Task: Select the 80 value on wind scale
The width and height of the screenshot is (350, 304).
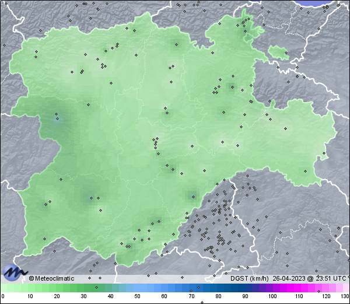Action: click(218, 296)
